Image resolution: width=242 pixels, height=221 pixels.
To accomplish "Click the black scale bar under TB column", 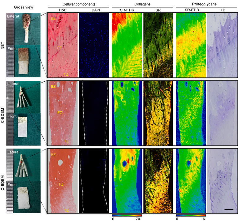I will [228, 210].
